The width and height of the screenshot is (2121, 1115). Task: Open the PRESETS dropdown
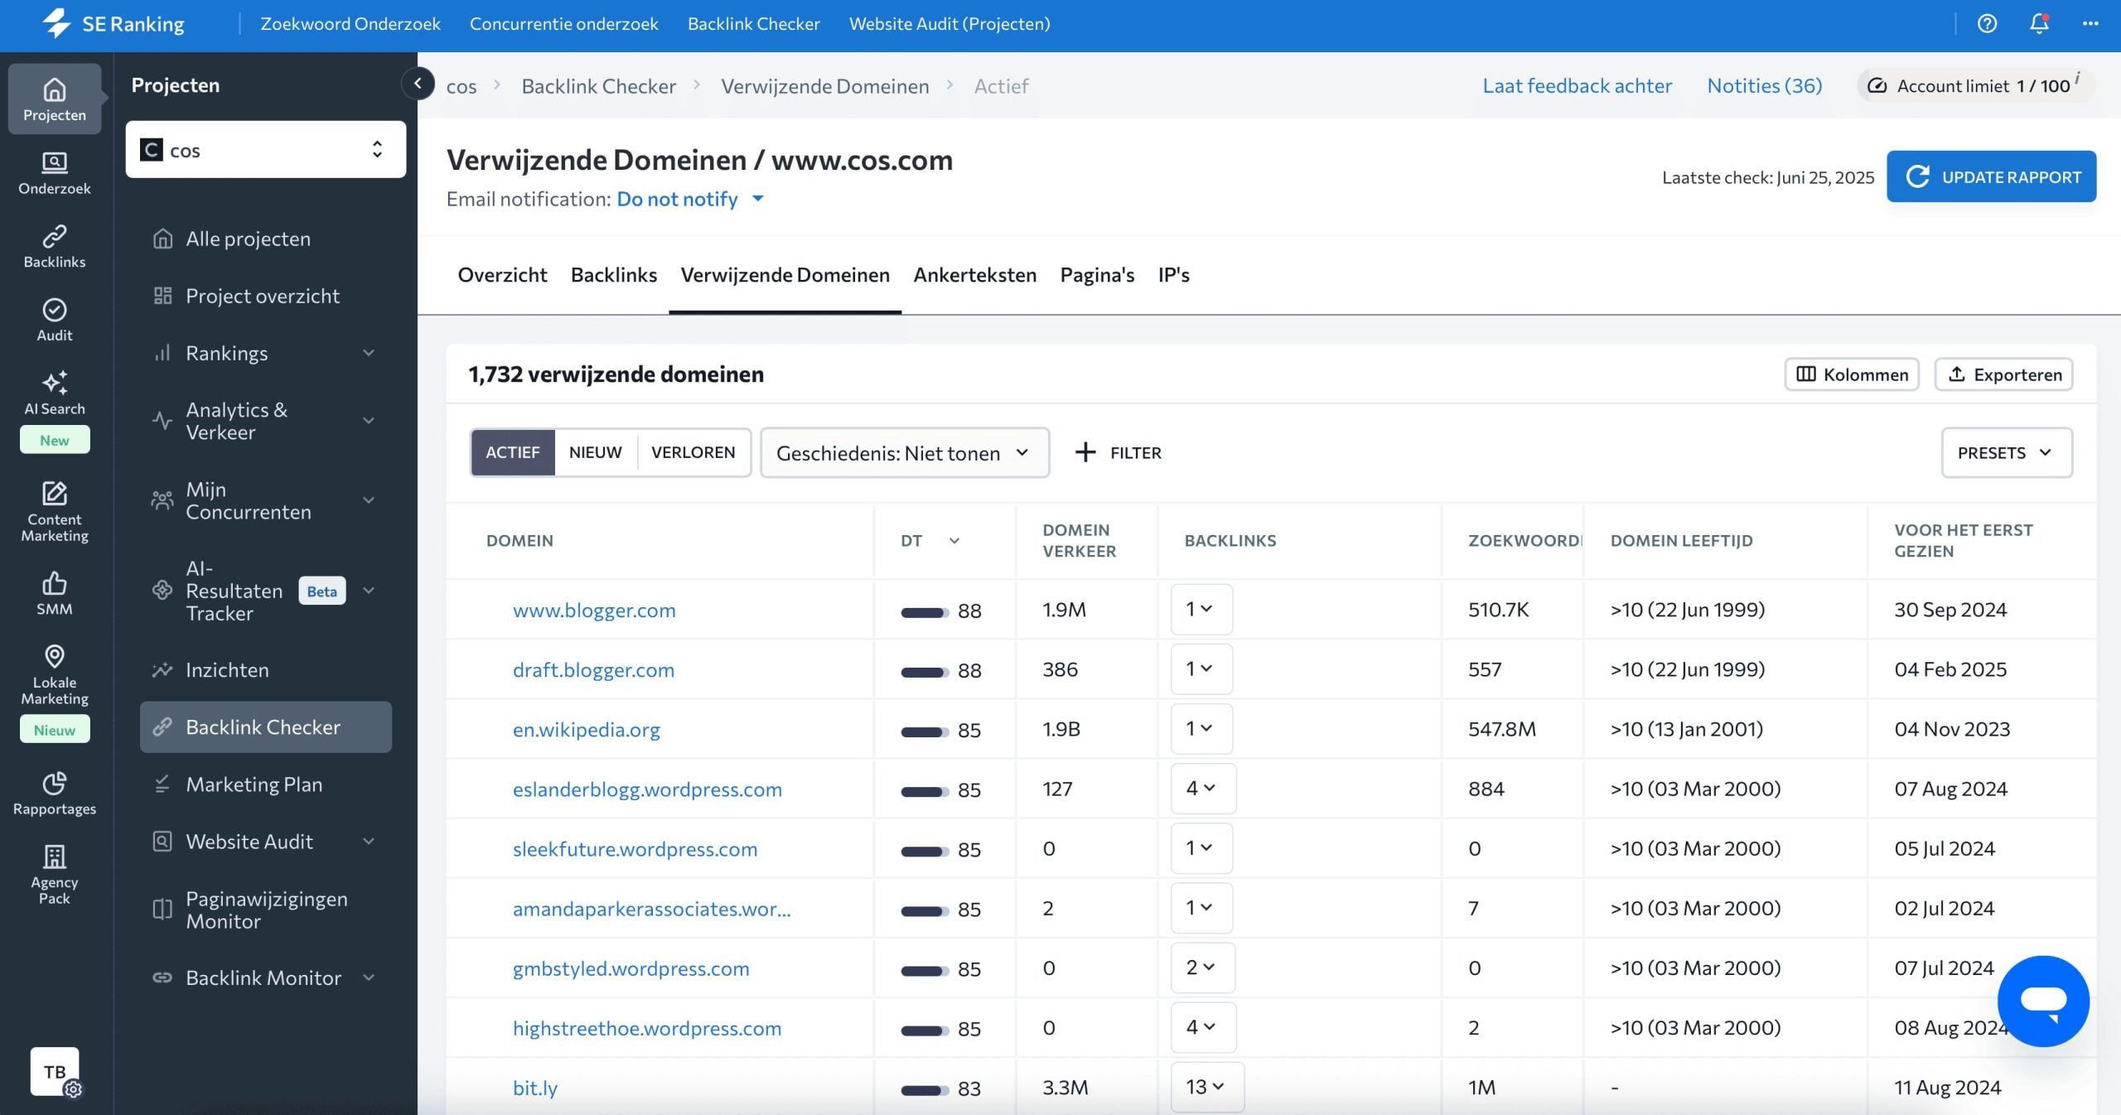(2007, 452)
